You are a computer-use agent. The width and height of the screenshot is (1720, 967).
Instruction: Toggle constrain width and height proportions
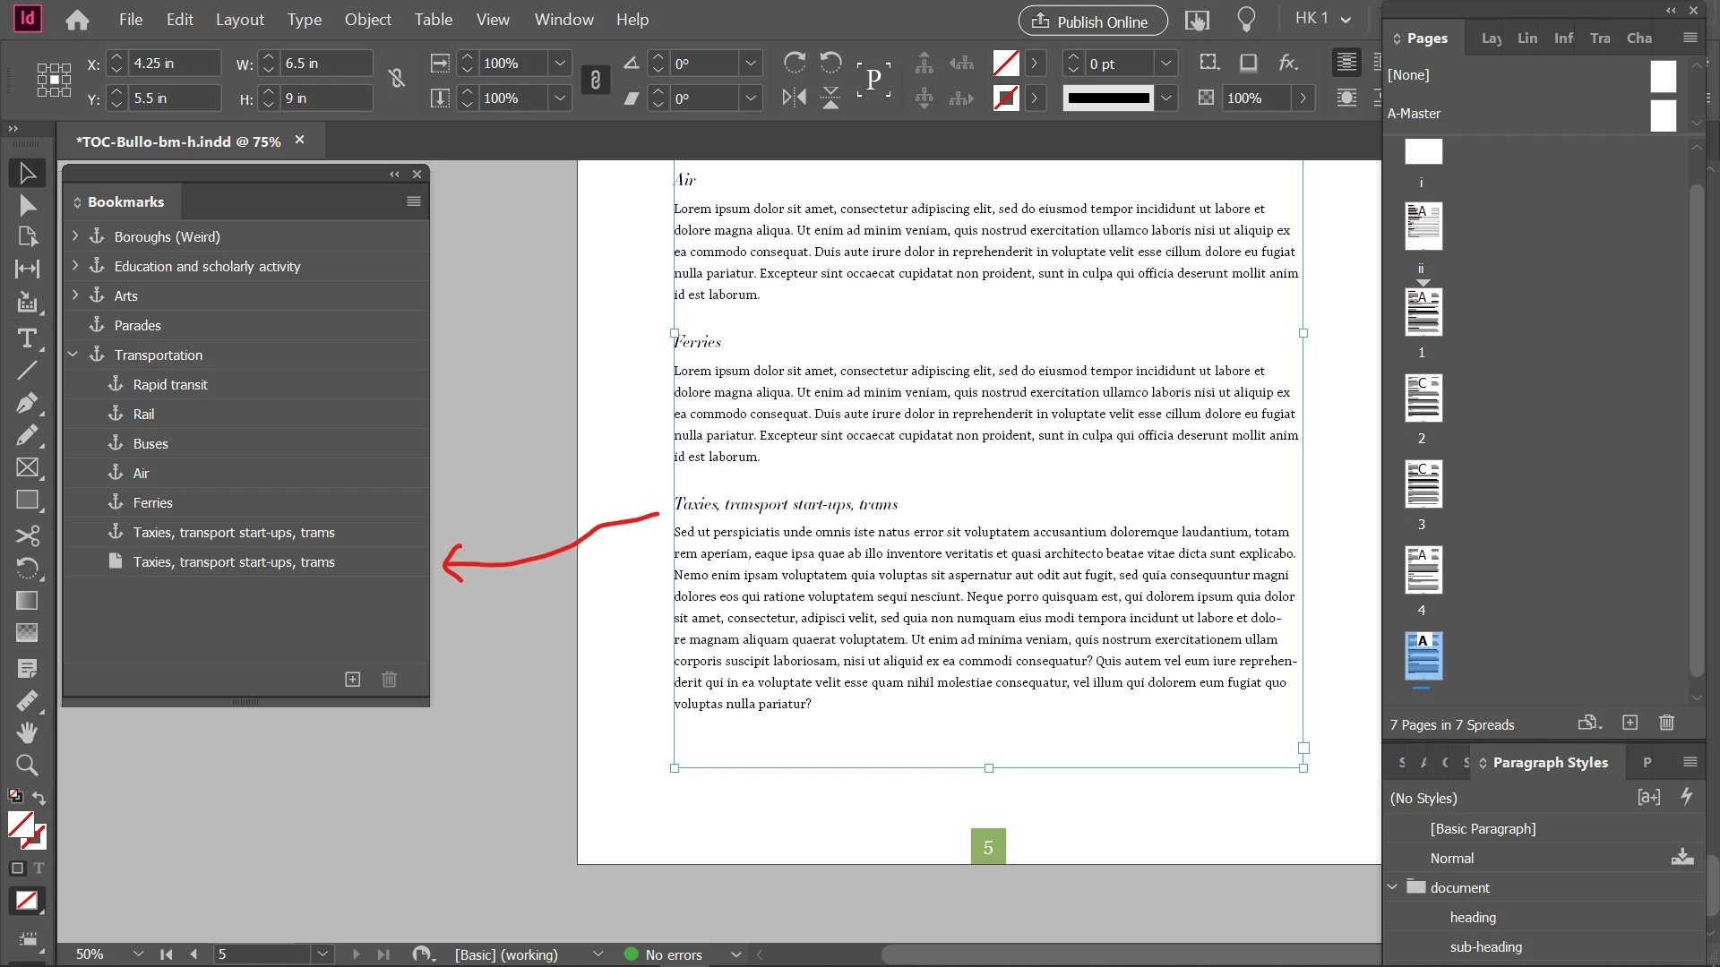[x=397, y=79]
